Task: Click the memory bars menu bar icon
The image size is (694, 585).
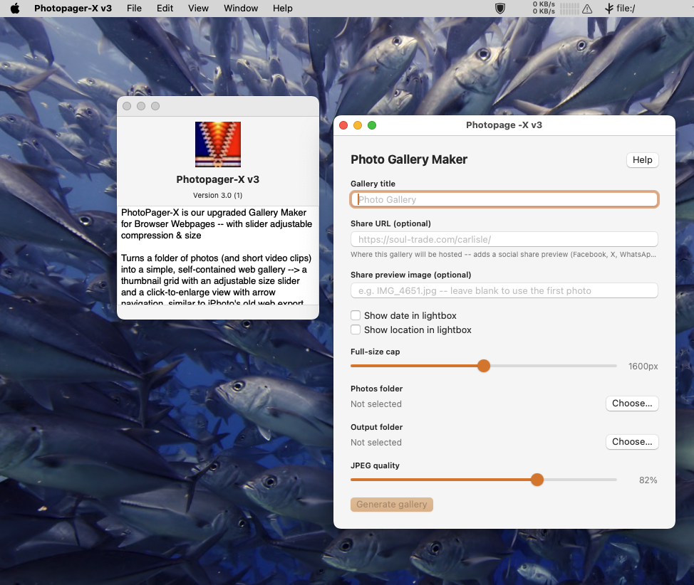Action: [x=569, y=9]
